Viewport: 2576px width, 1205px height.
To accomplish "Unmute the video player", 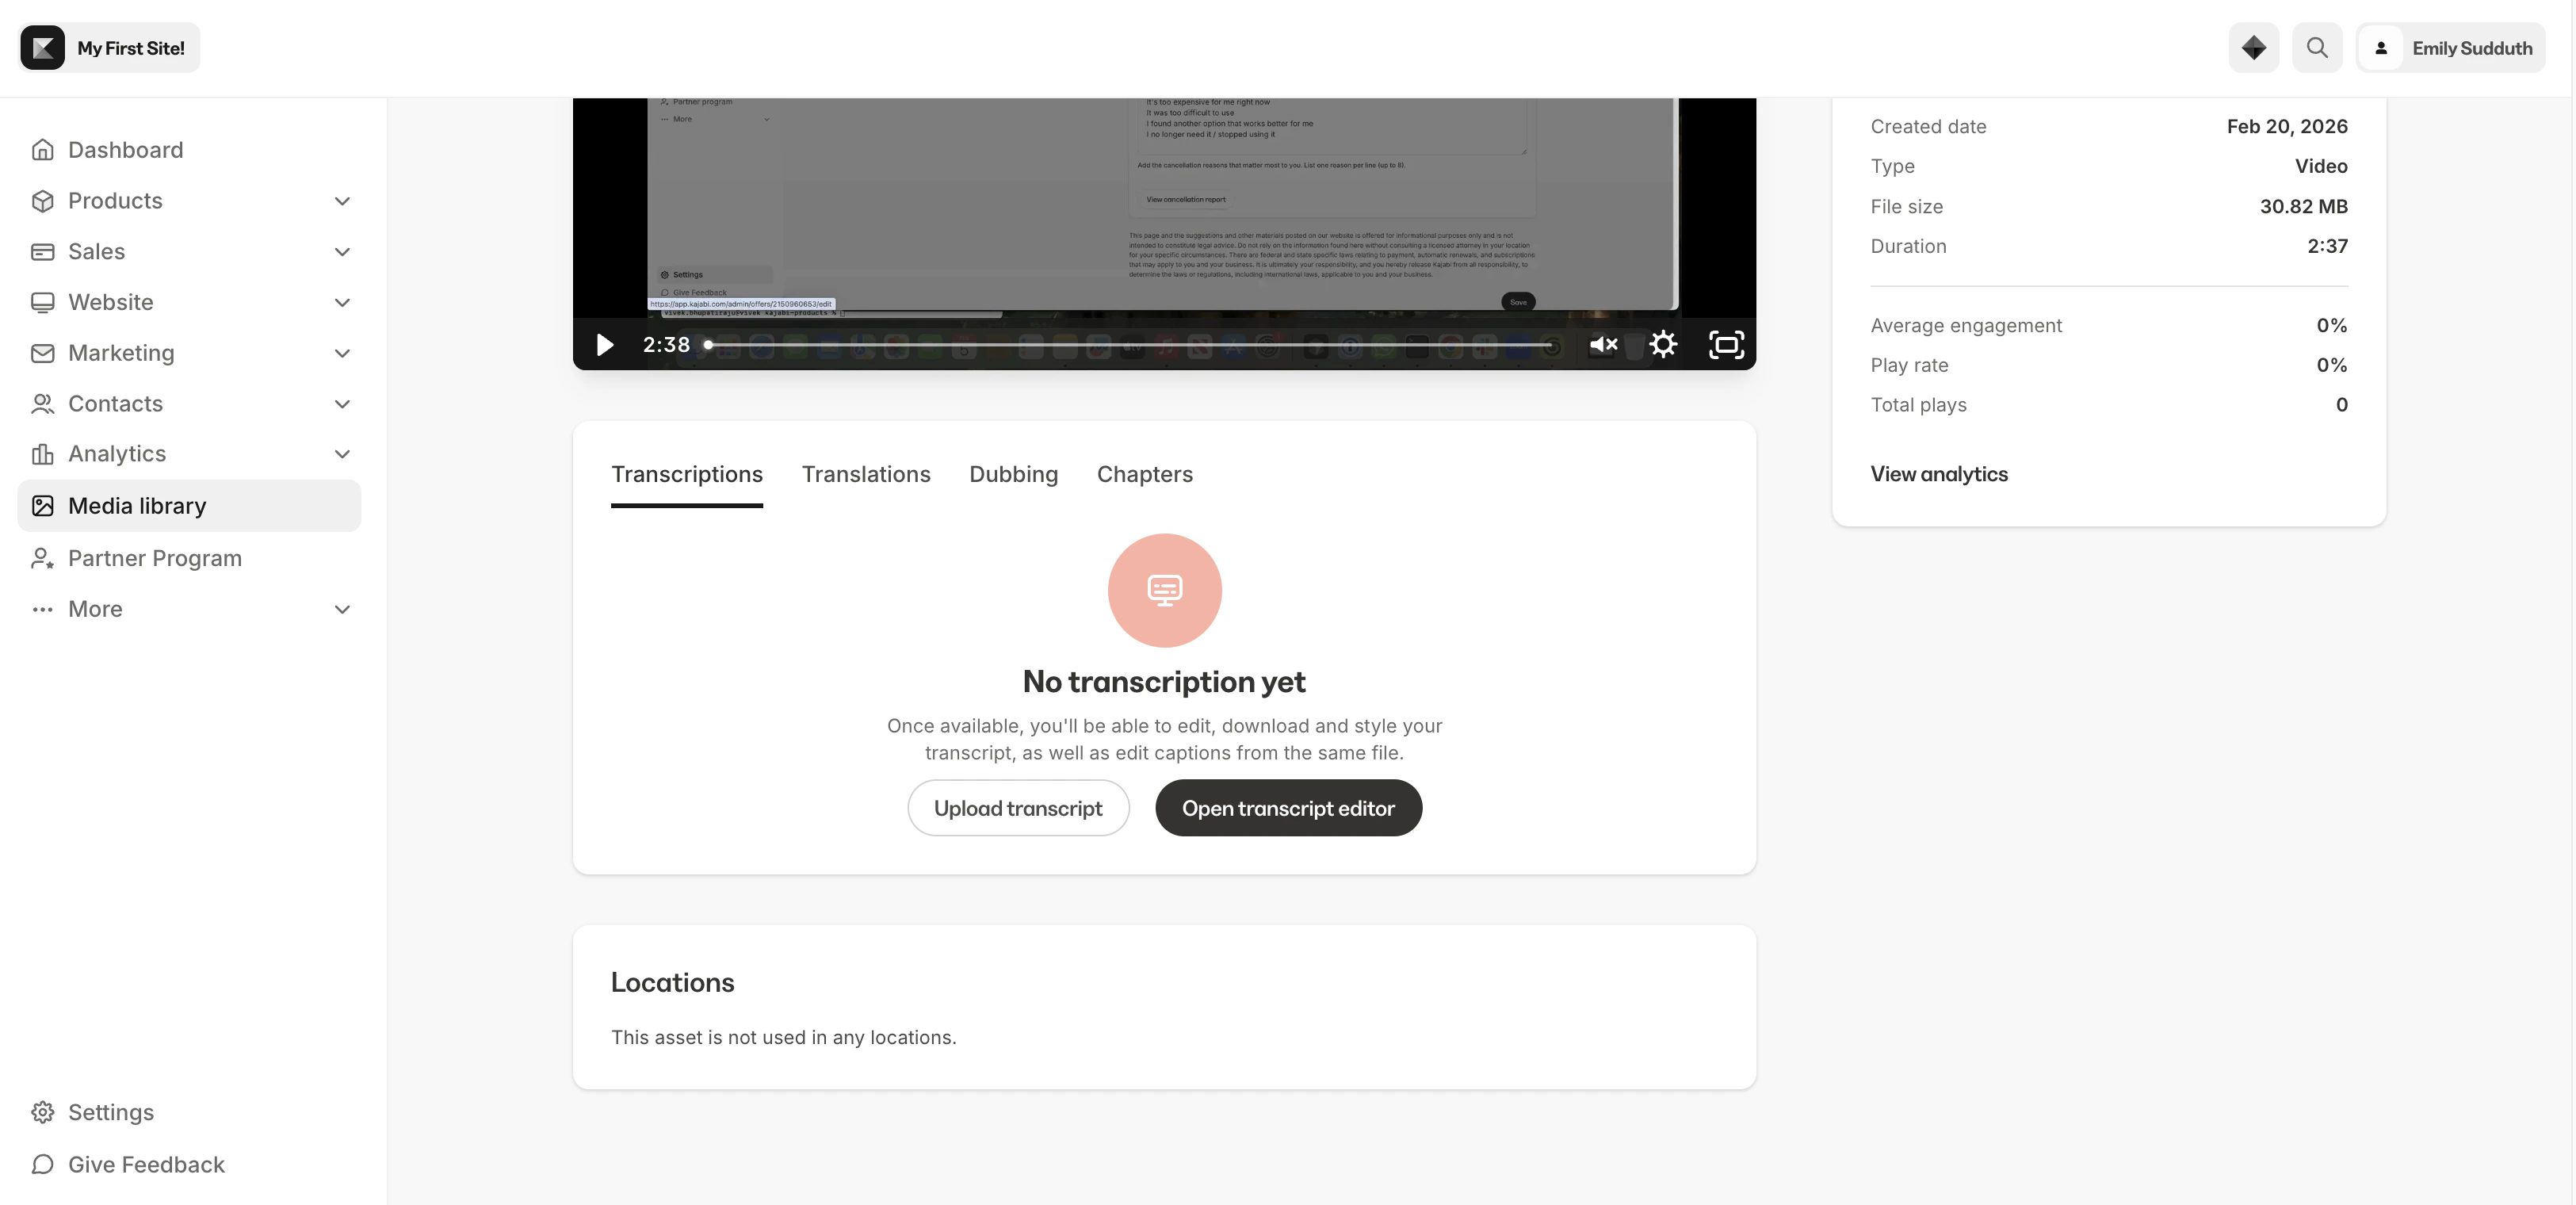I will tap(1603, 344).
